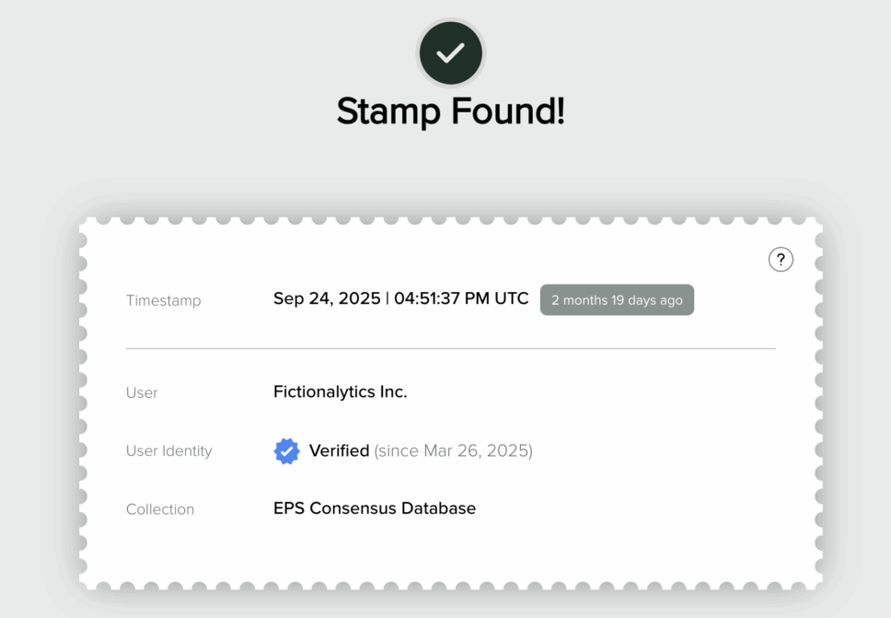The height and width of the screenshot is (618, 891).
Task: Click the User field label
Action: coord(142,392)
